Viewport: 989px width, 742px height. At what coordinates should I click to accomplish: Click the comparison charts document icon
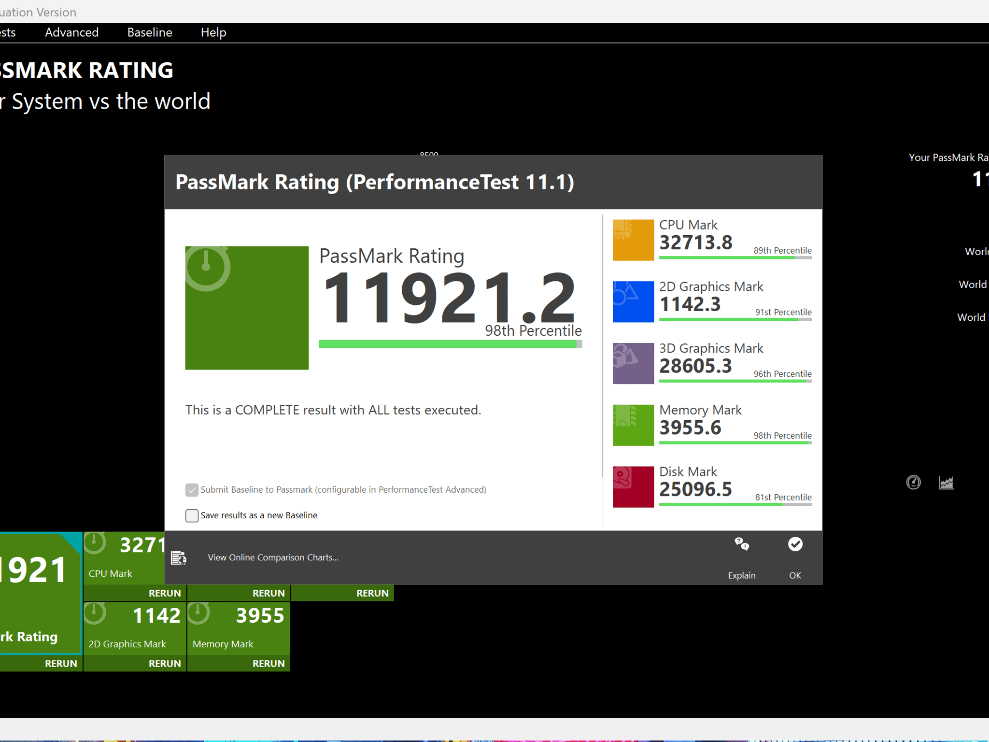179,557
